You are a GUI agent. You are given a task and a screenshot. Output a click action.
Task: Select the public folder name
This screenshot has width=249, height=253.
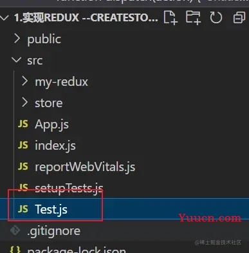pos(44,39)
